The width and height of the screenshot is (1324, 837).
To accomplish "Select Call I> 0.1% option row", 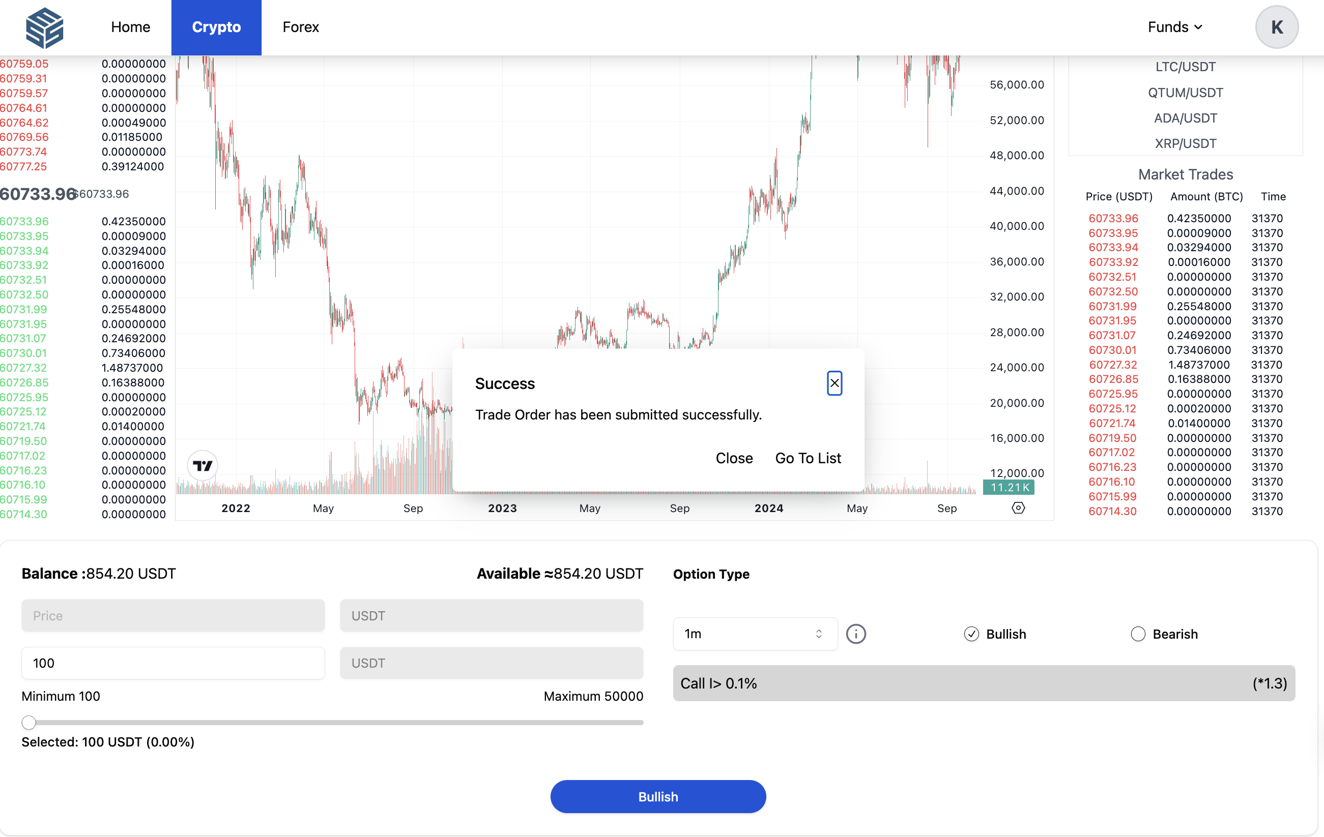I will [x=983, y=683].
